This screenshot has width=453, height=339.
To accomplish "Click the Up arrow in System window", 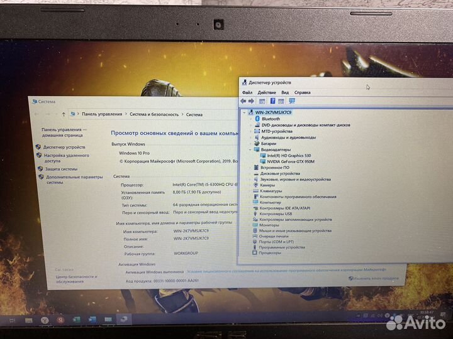I will (x=64, y=114).
